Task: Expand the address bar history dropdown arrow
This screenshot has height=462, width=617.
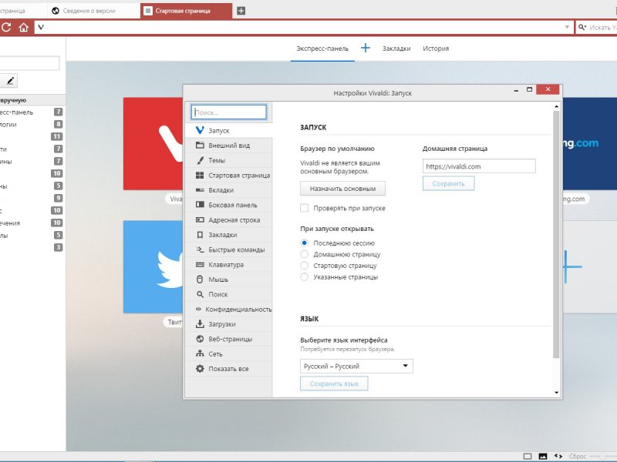Action: (x=567, y=27)
